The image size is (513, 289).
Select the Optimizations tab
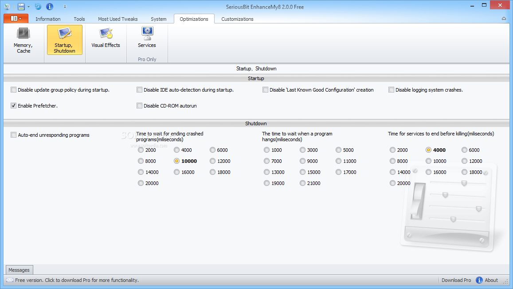[x=194, y=19]
